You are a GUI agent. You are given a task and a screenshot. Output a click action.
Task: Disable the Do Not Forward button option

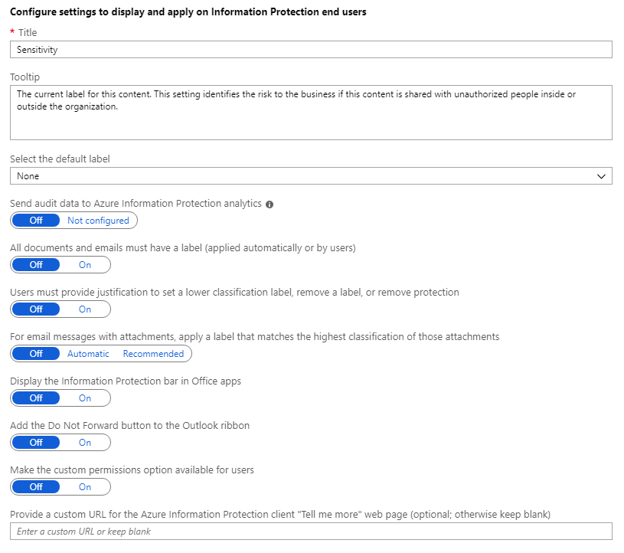[x=36, y=443]
